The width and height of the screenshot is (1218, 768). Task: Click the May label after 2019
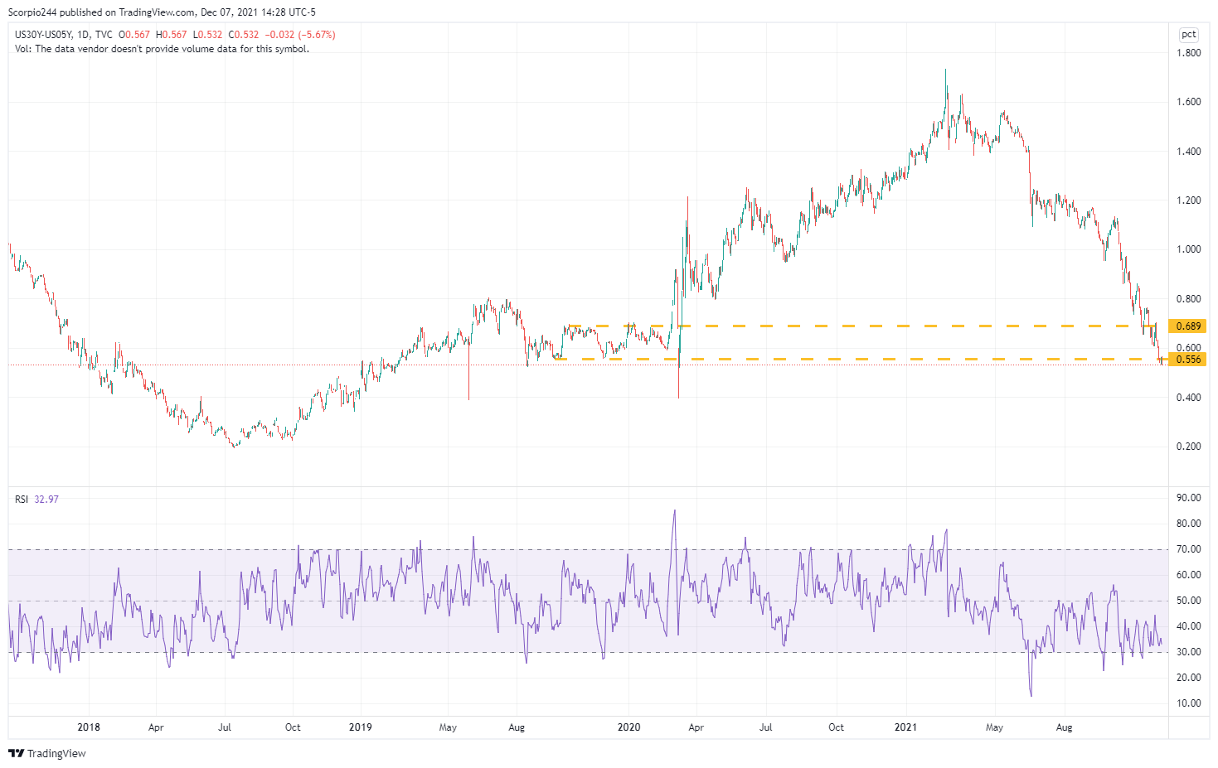tap(448, 727)
